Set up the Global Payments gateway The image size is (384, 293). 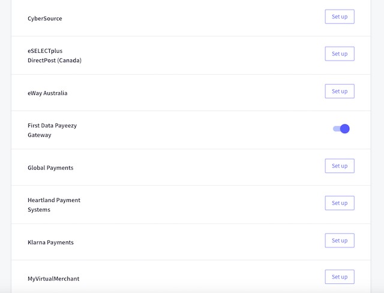(340, 166)
